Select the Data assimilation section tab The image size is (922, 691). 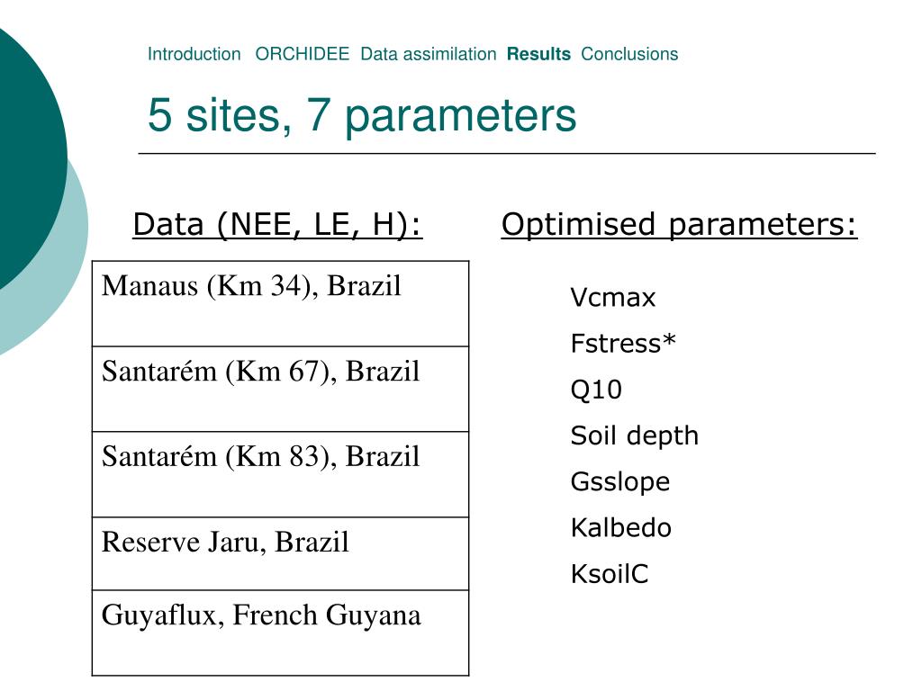428,54
